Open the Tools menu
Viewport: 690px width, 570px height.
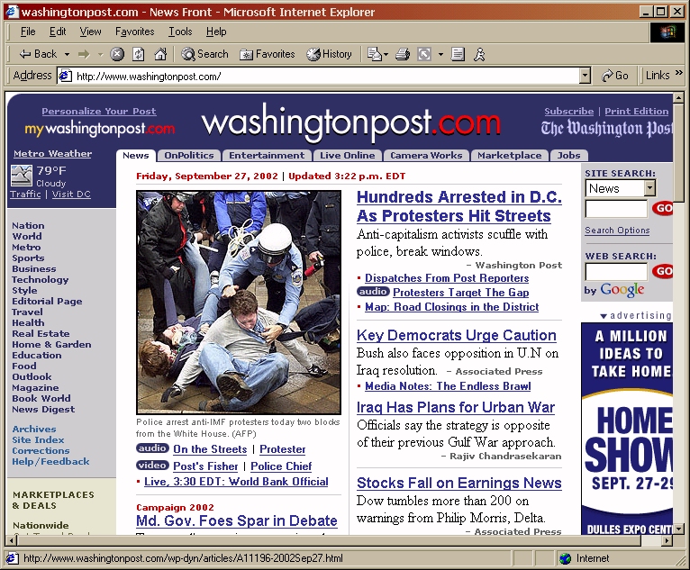pyautogui.click(x=180, y=32)
